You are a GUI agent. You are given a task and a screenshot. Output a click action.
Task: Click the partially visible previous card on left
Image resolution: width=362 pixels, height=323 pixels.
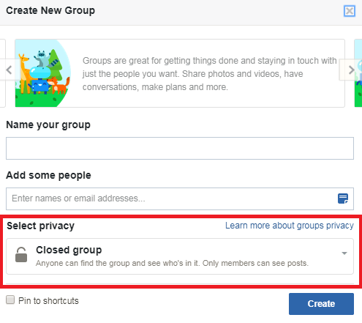[x=3, y=73]
